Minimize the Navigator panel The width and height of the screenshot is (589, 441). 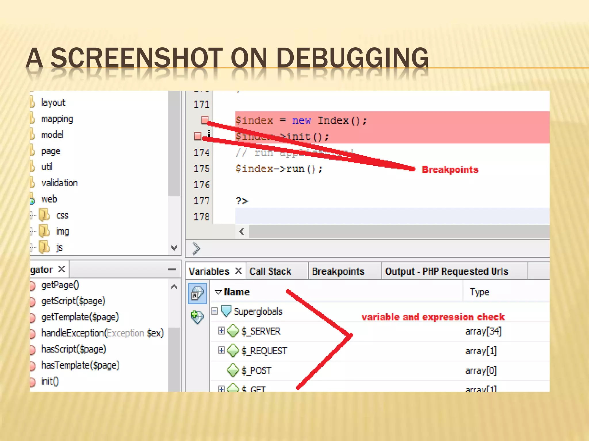[172, 269]
